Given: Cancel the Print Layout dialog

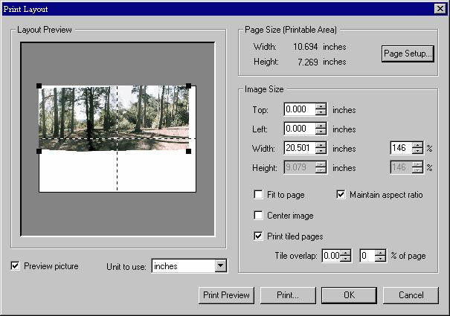Looking at the screenshot, I should (411, 295).
